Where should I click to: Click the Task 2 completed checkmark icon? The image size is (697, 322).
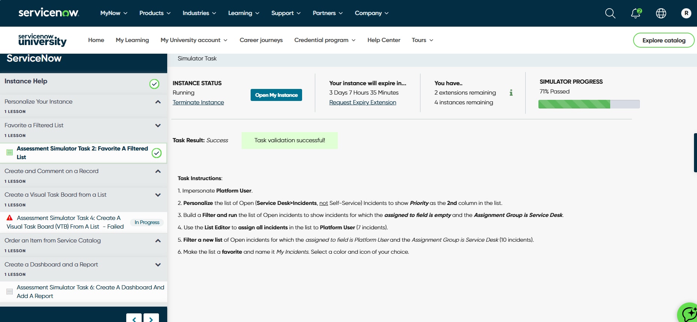pos(157,153)
